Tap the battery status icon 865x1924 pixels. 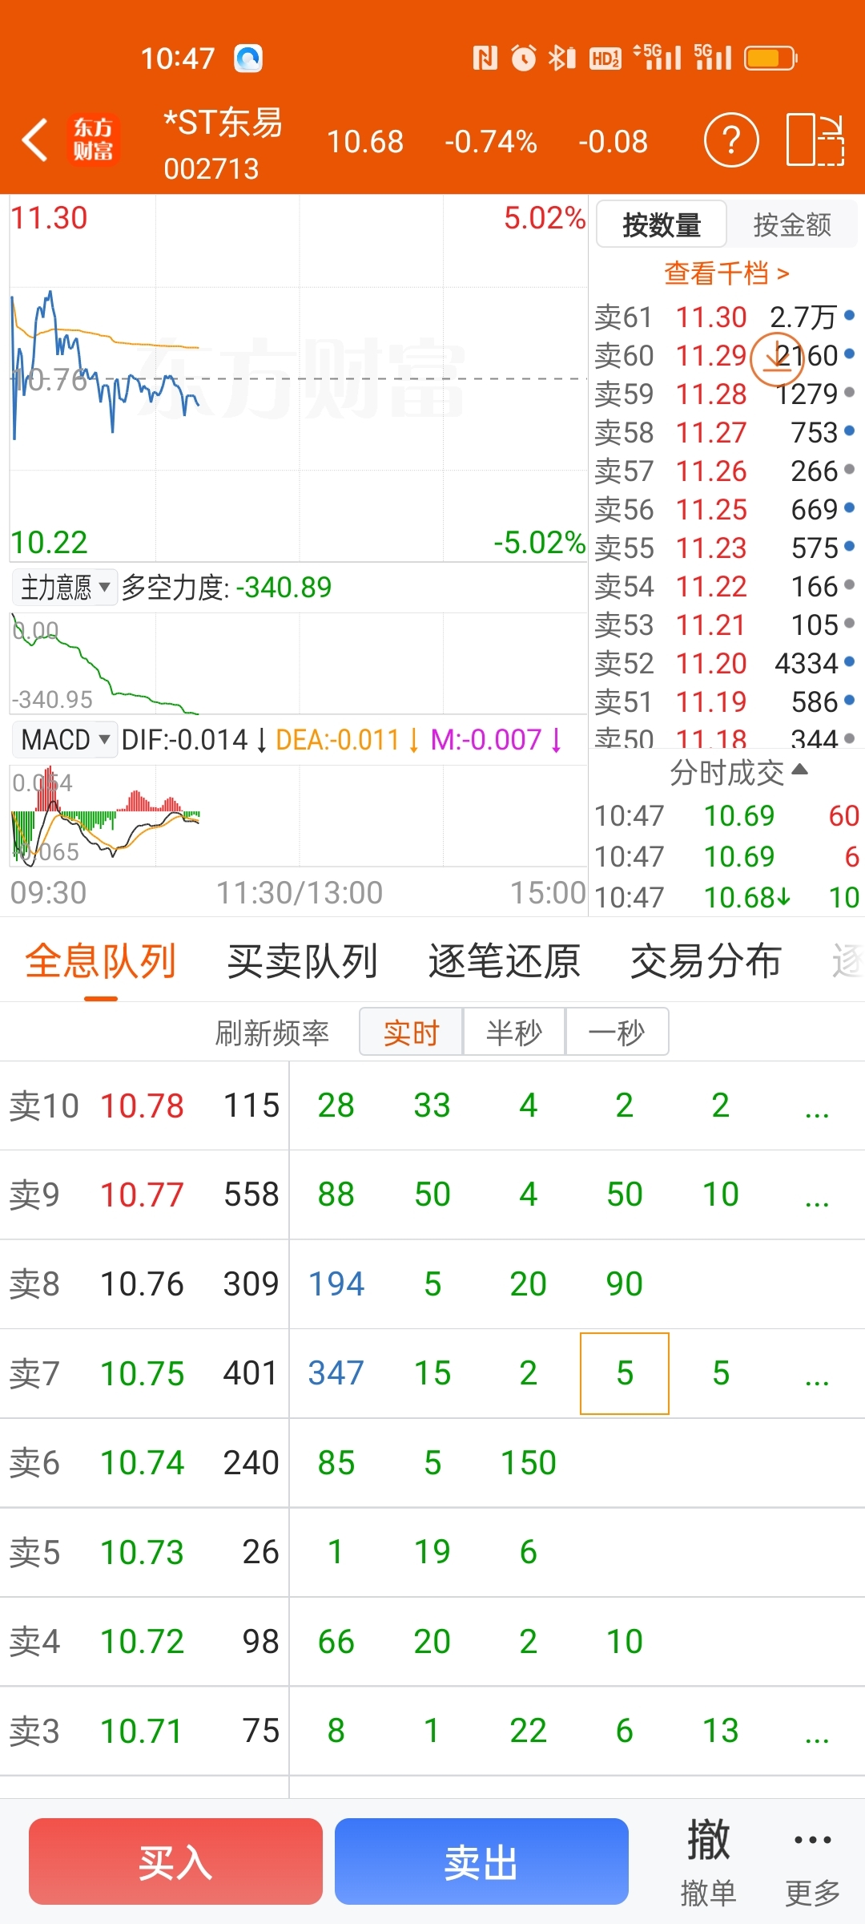click(770, 58)
